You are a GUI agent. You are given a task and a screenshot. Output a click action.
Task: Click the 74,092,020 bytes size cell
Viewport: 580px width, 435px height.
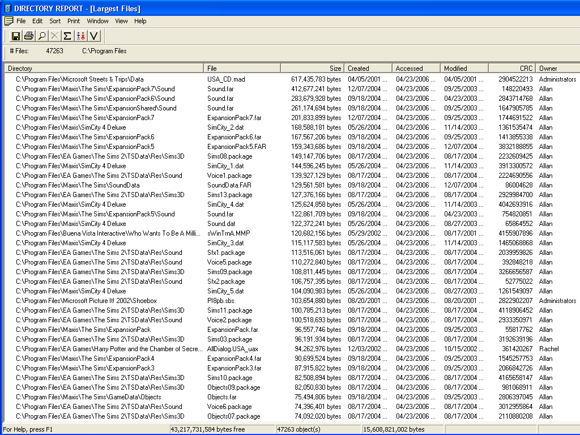318,416
